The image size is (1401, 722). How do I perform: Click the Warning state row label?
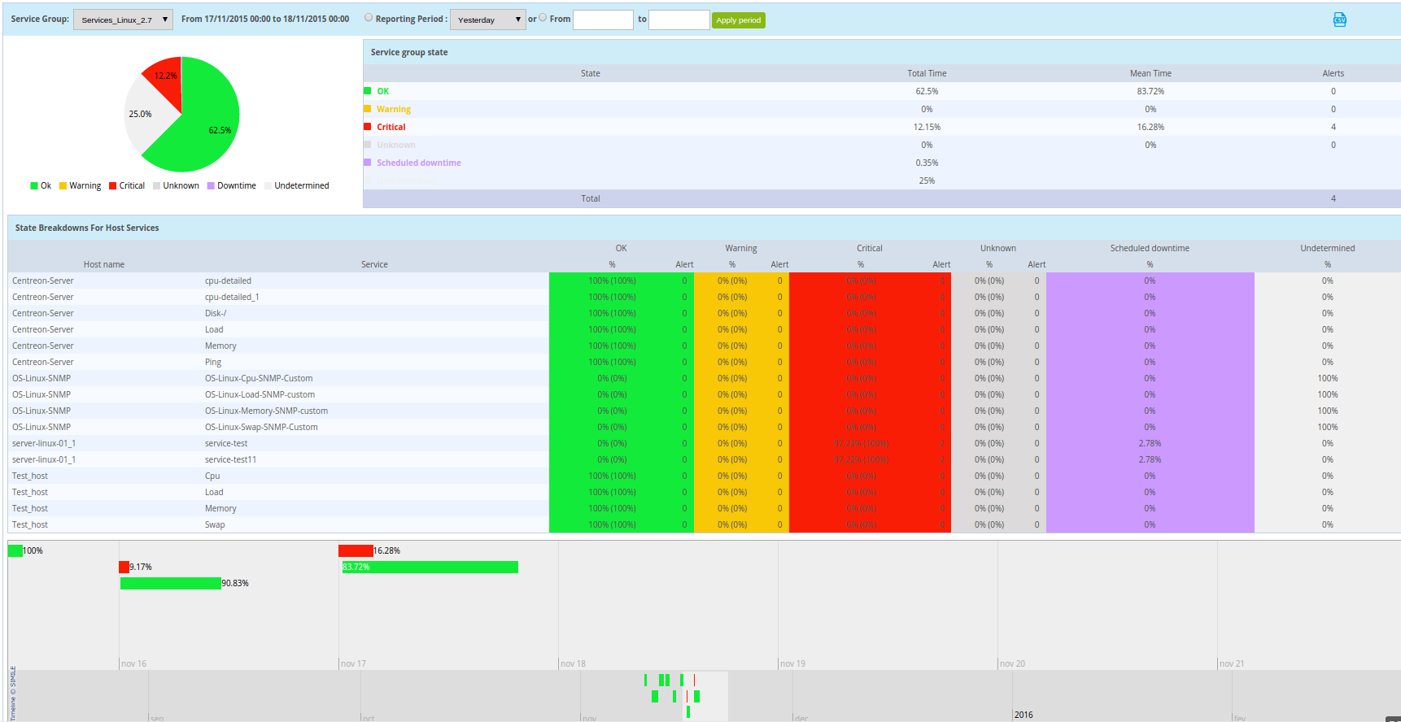(x=394, y=109)
